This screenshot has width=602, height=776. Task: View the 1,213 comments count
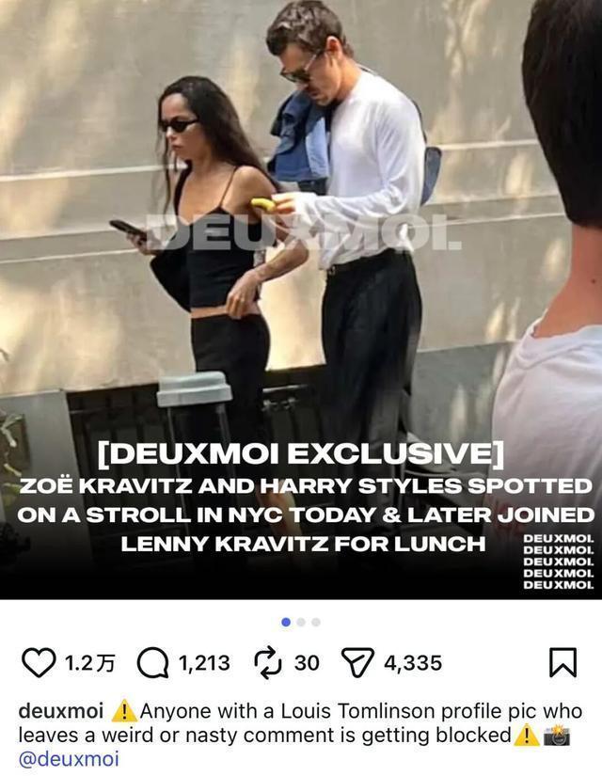click(x=204, y=663)
